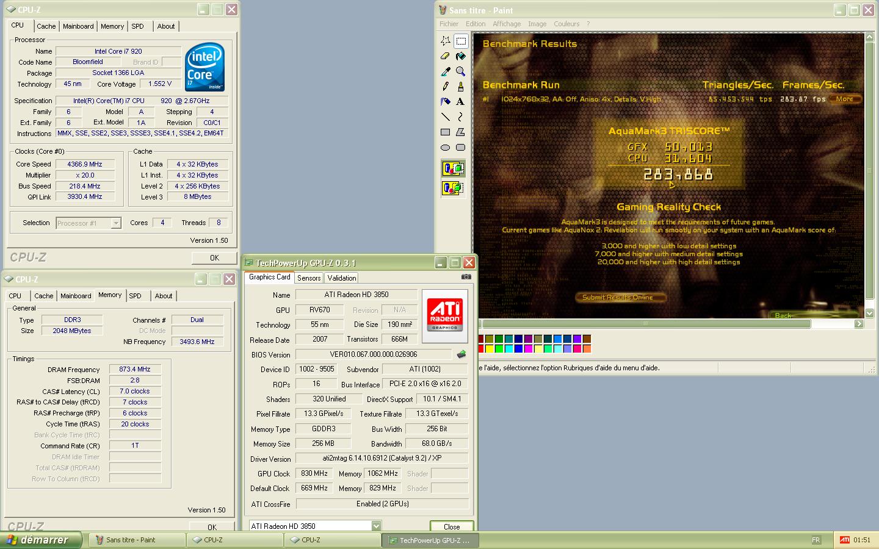Click Paint horizontal scrollbar right arrow
The image size is (879, 549).
[x=859, y=324]
